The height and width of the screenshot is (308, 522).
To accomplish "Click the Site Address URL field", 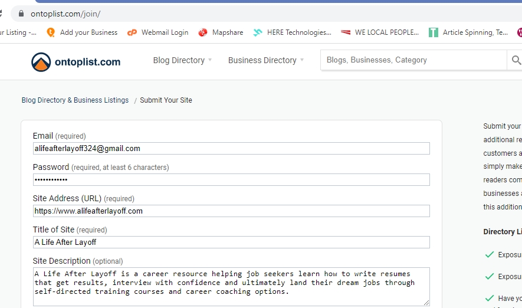I will tap(231, 211).
